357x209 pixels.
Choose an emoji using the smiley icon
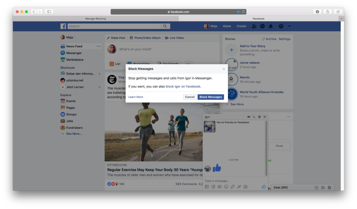[x=226, y=187]
